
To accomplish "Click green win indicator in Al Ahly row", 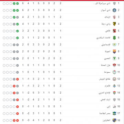I will (x=18, y=31).
